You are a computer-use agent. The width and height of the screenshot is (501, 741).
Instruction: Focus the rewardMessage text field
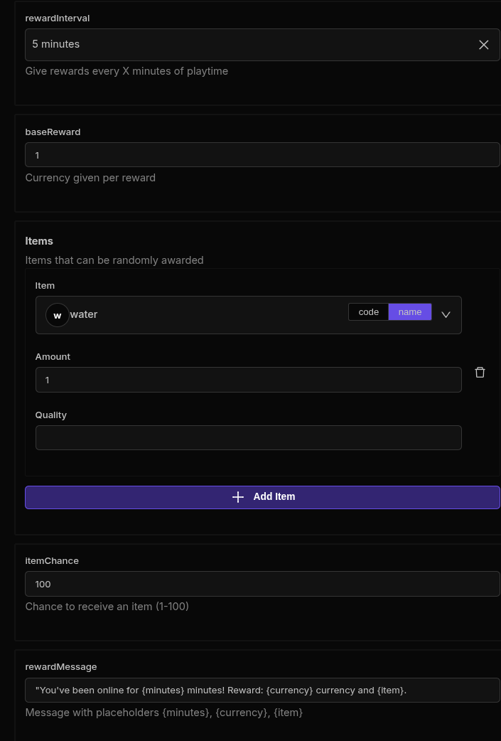coord(262,690)
